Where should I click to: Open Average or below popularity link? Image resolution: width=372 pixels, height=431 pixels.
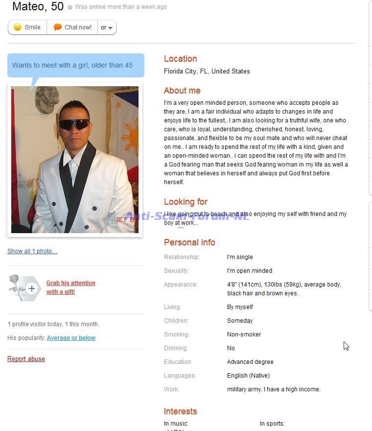click(71, 337)
